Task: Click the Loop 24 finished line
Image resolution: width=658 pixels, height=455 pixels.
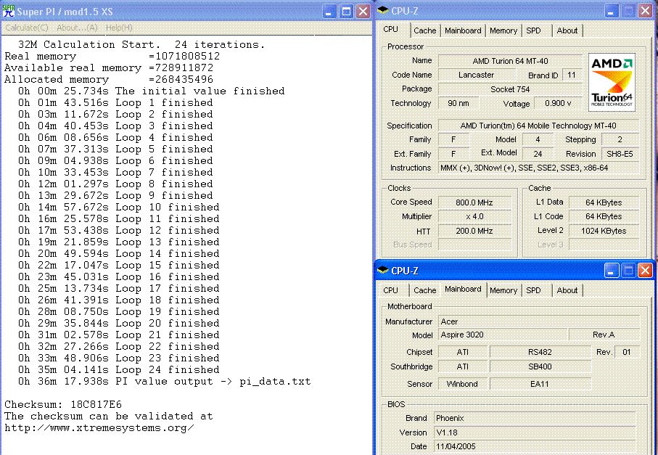Action: point(118,370)
